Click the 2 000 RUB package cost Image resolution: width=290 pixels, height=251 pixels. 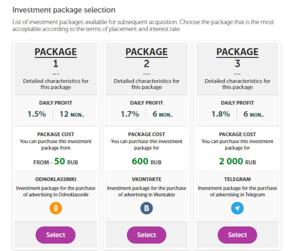point(237,161)
